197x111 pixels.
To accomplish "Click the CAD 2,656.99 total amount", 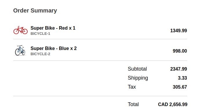I will pyautogui.click(x=173, y=104).
